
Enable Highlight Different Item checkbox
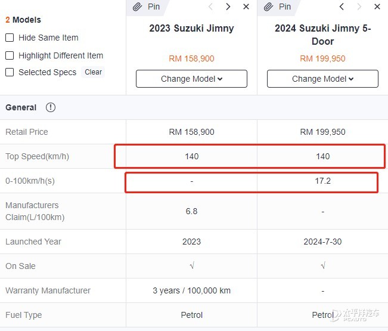(x=10, y=55)
